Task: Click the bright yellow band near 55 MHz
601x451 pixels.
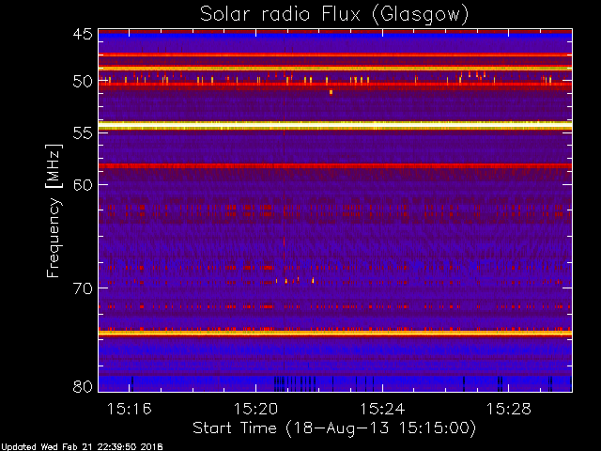Action: 335,125
